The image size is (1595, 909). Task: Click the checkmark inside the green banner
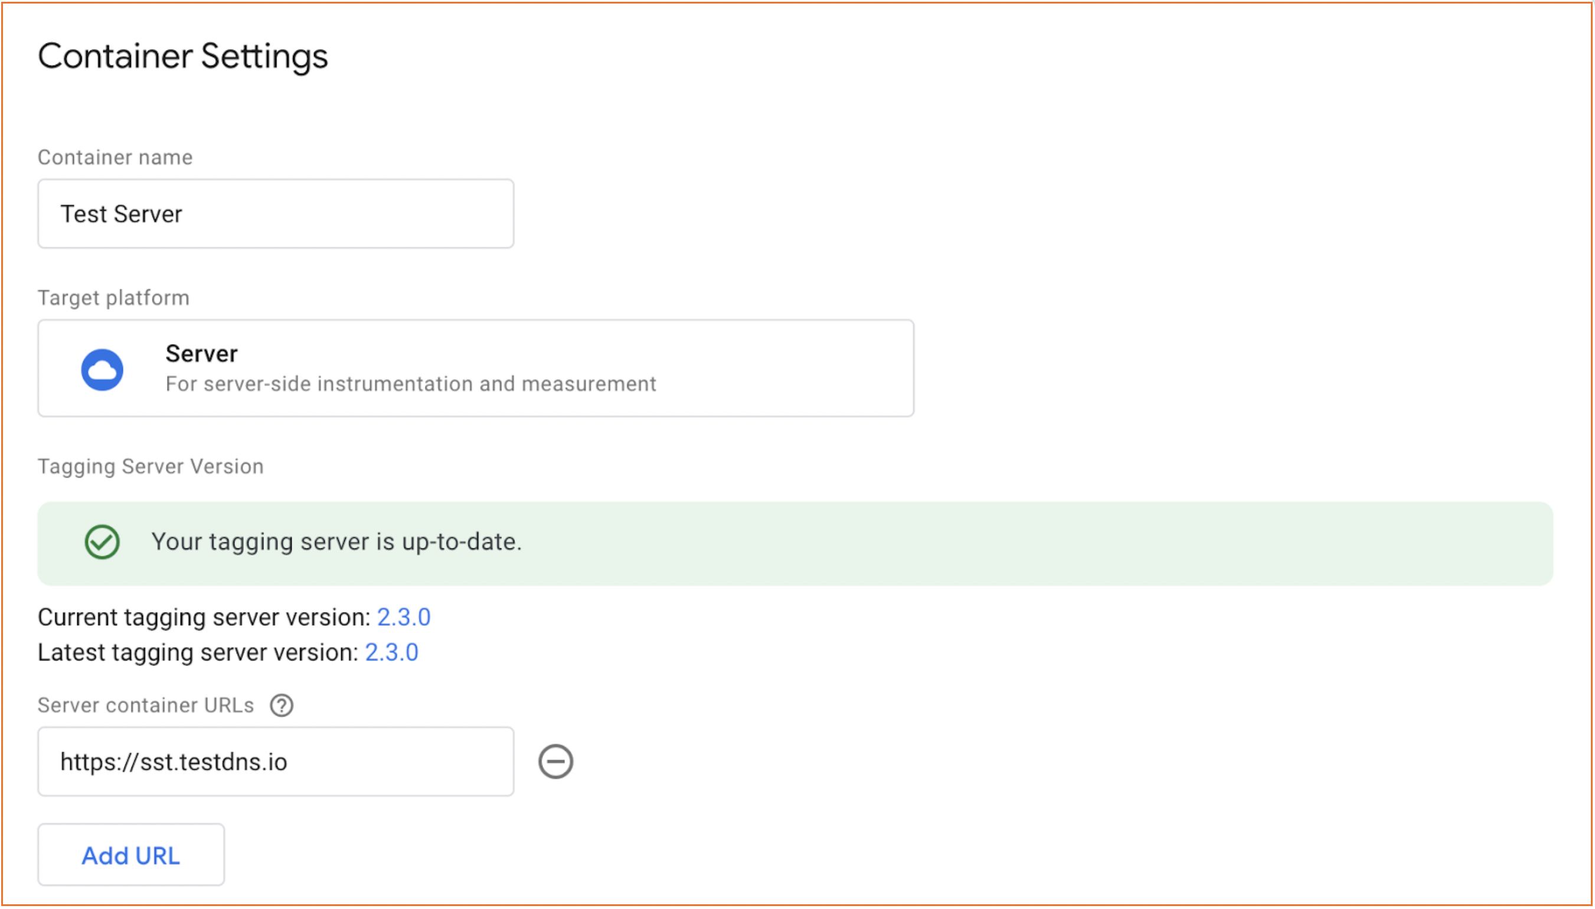click(x=102, y=542)
